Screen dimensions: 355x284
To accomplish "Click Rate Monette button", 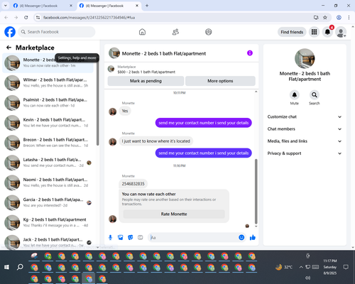I will click(x=174, y=214).
